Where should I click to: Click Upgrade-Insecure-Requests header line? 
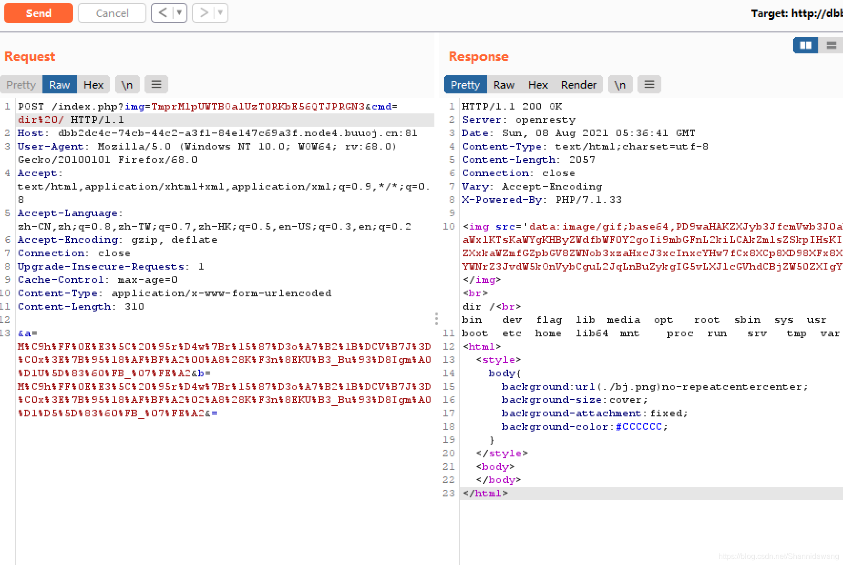point(111,266)
